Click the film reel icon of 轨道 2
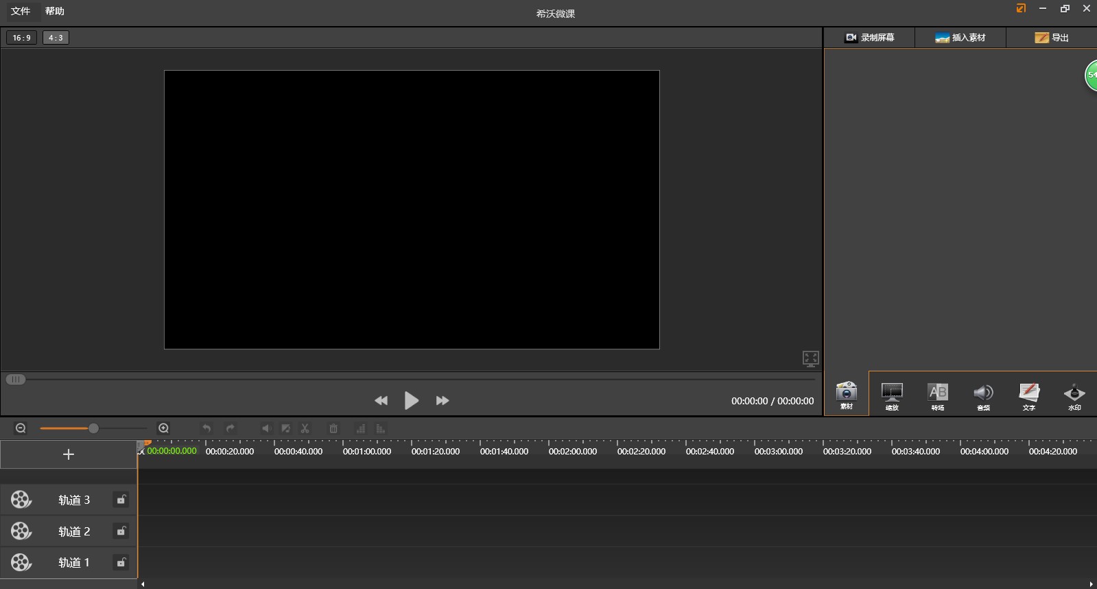This screenshot has height=589, width=1097. pyautogui.click(x=21, y=531)
